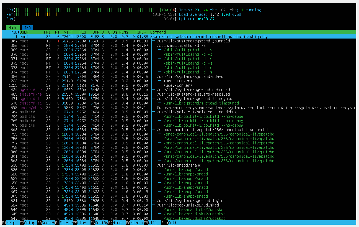The image size is (359, 227).
Task: Click the messagebus user entry
Action: 31,108
